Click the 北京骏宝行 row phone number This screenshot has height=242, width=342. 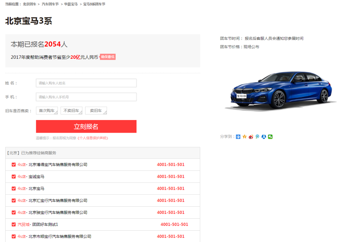(x=171, y=213)
